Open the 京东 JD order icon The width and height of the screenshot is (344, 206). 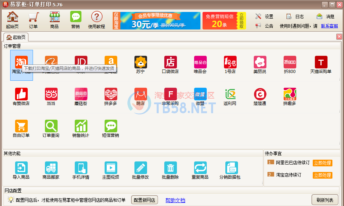click(81, 65)
